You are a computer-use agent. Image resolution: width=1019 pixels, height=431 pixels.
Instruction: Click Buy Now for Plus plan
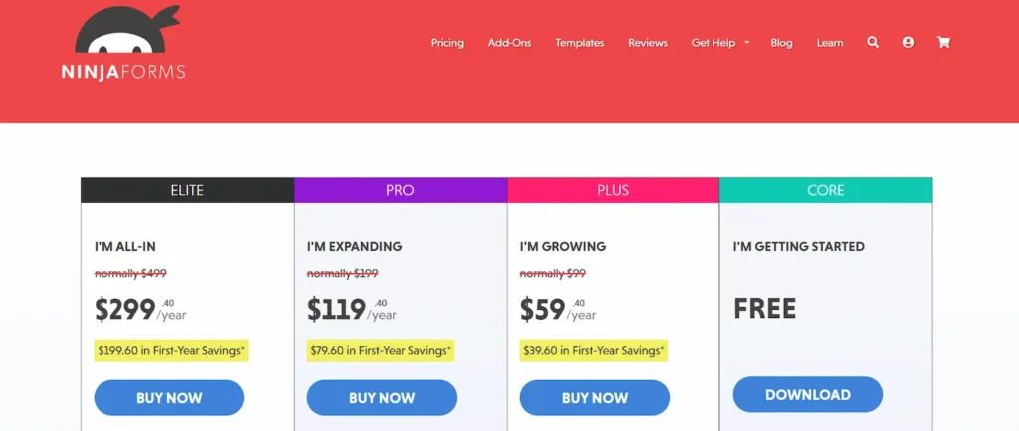[595, 397]
